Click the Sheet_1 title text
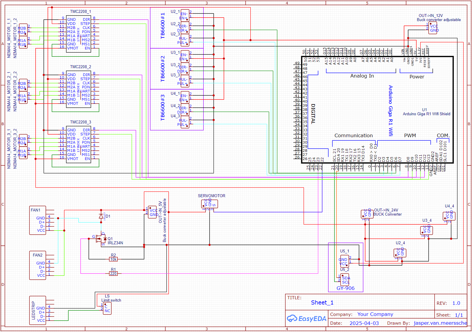This screenshot has width=472, height=332. (322, 302)
